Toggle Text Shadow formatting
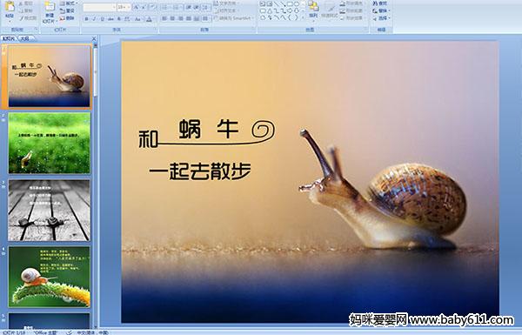This screenshot has height=335, width=522. coord(119,19)
